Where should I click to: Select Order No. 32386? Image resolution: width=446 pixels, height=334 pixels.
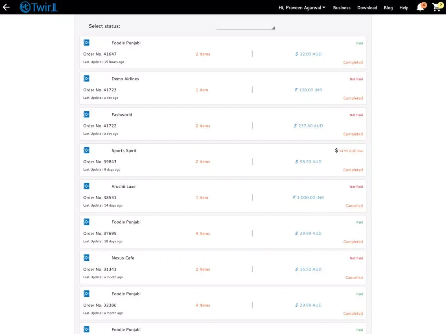point(100,305)
